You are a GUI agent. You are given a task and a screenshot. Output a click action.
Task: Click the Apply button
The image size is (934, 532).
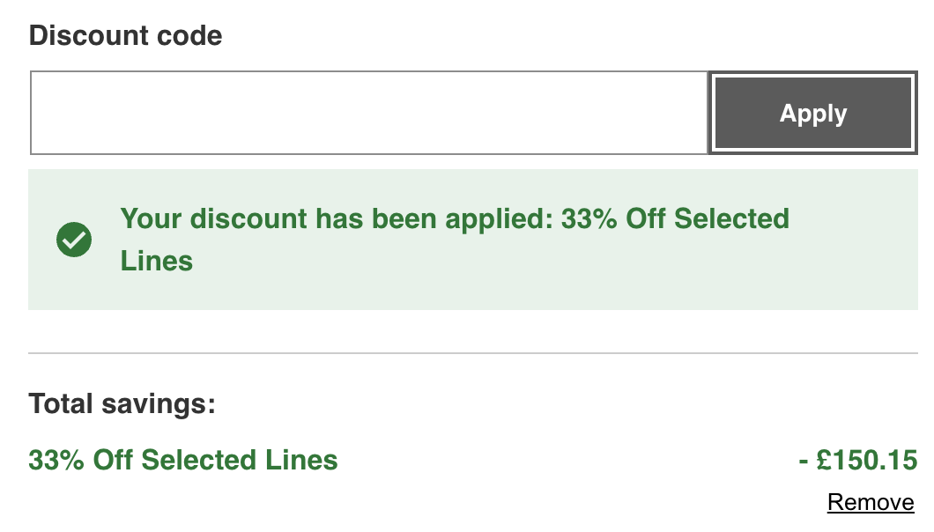pos(812,114)
